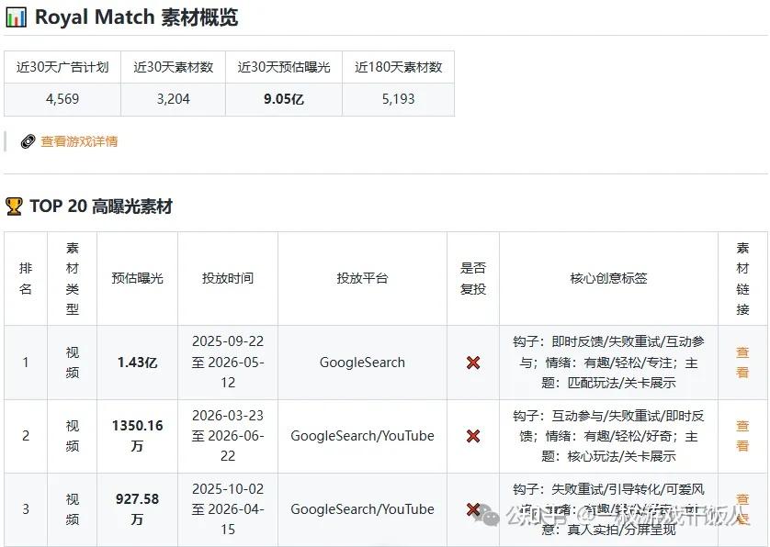770x547 pixels.
Task: Select the 近30天广告计划 header cell
Action: tap(62, 67)
